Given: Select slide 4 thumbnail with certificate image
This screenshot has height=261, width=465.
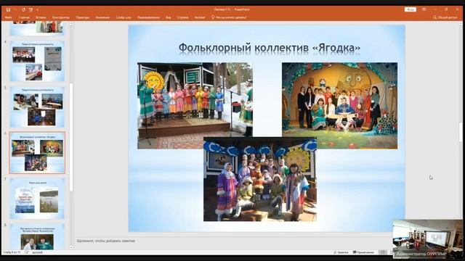Looking at the screenshot, I should click(37, 61).
